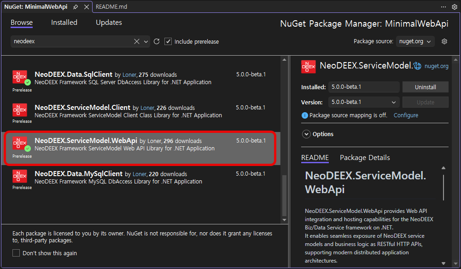Open Configure package source mapping link
This screenshot has height=269, width=461.
pos(406,115)
